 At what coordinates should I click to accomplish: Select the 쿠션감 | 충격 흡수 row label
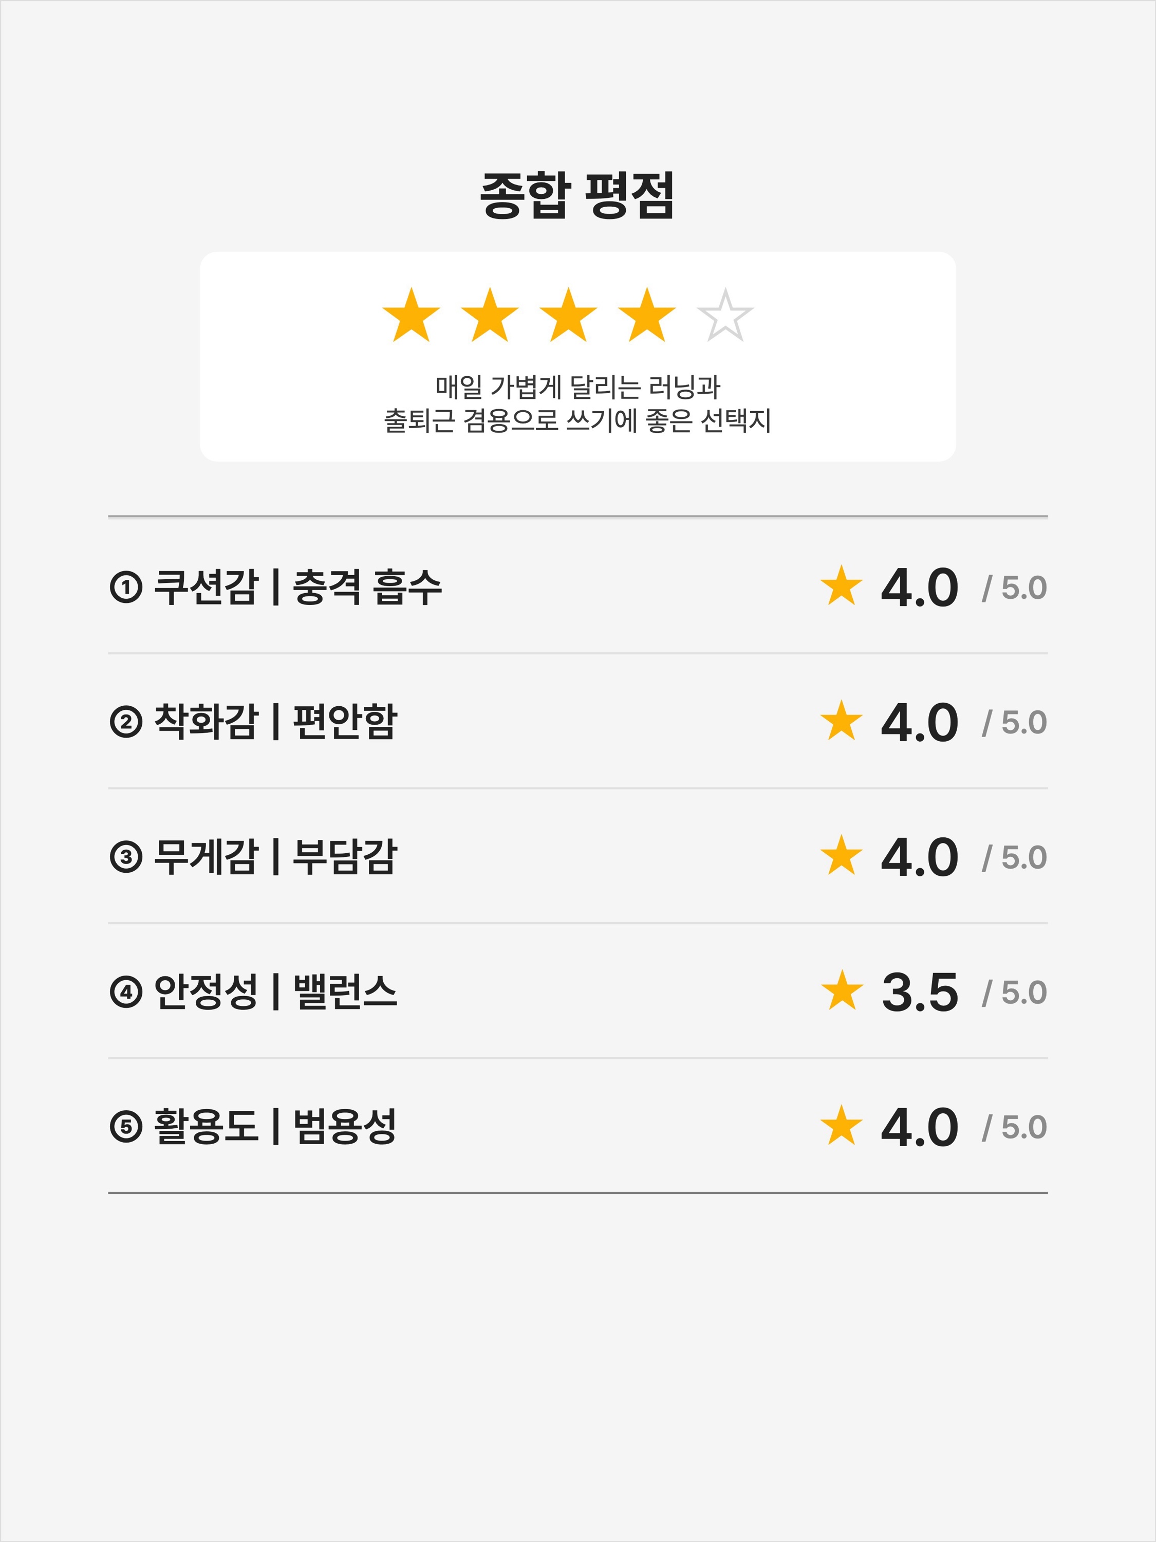pyautogui.click(x=276, y=587)
